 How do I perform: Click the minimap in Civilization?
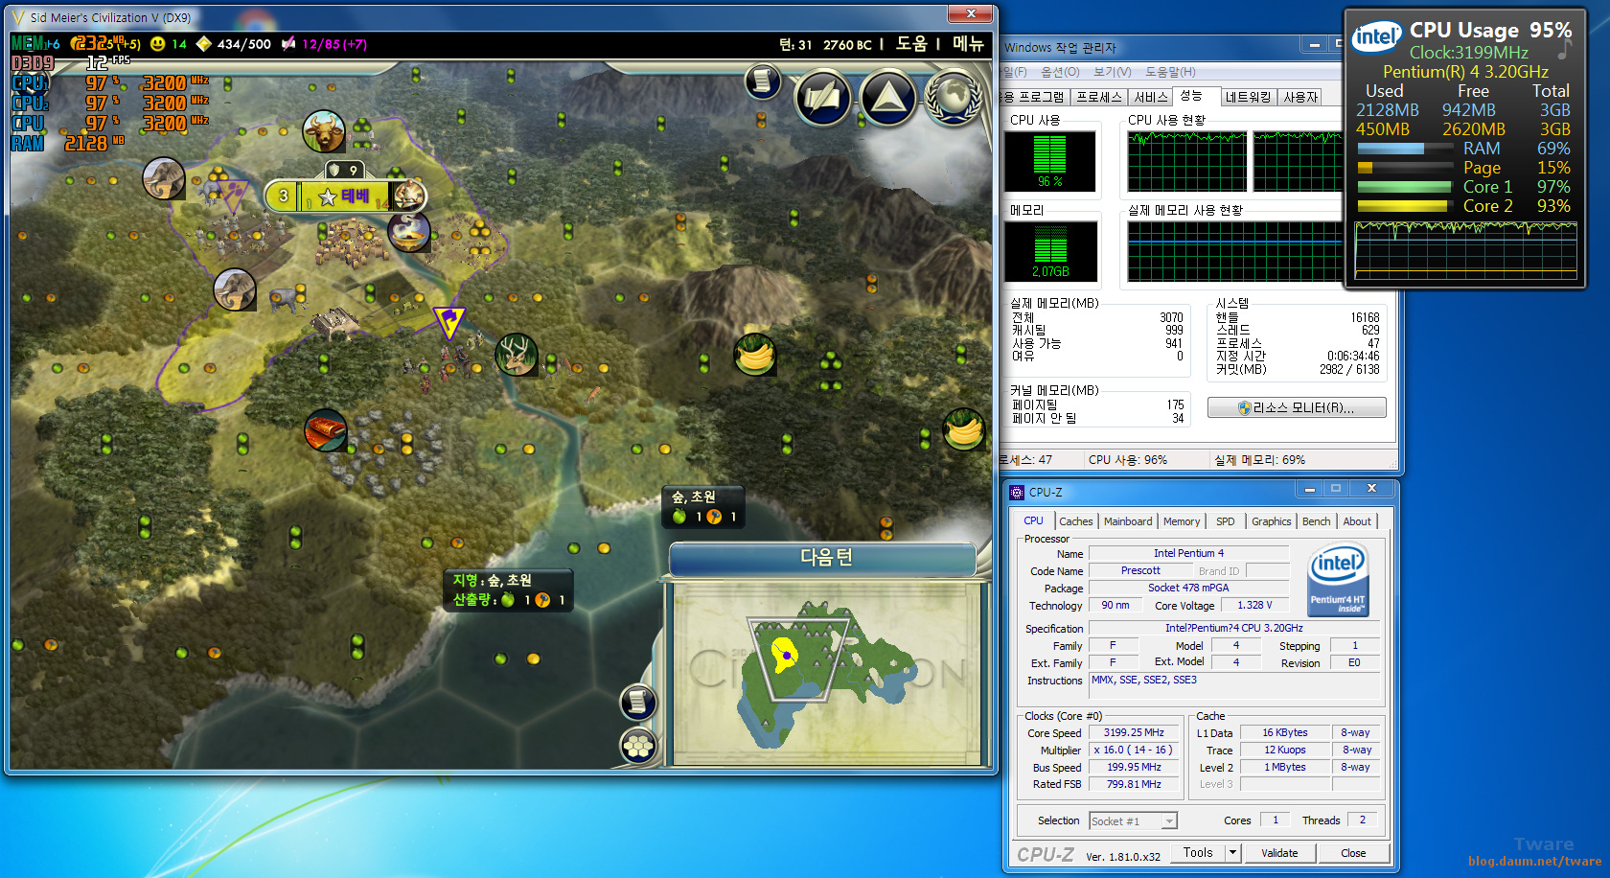[x=826, y=673]
